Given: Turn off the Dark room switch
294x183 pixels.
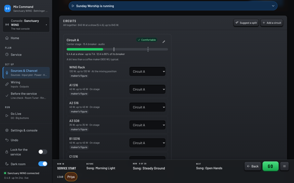Looking at the screenshot, I should pos(43,164).
